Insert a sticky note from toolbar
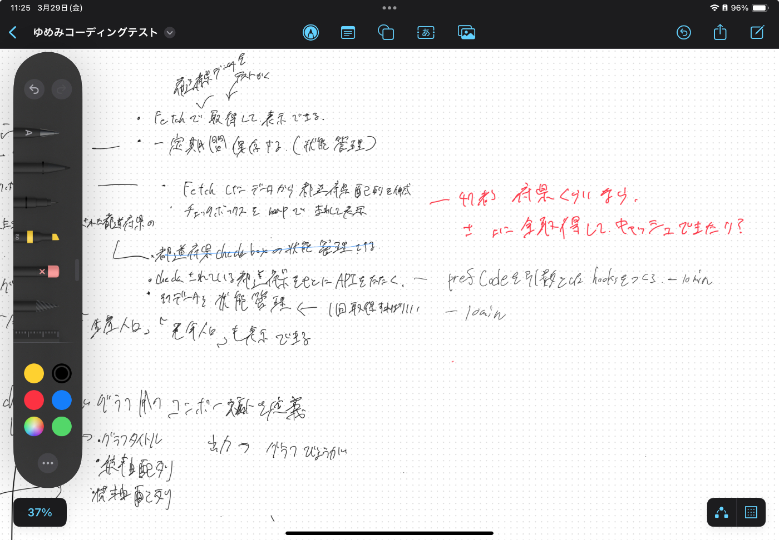The image size is (779, 540). tap(348, 33)
